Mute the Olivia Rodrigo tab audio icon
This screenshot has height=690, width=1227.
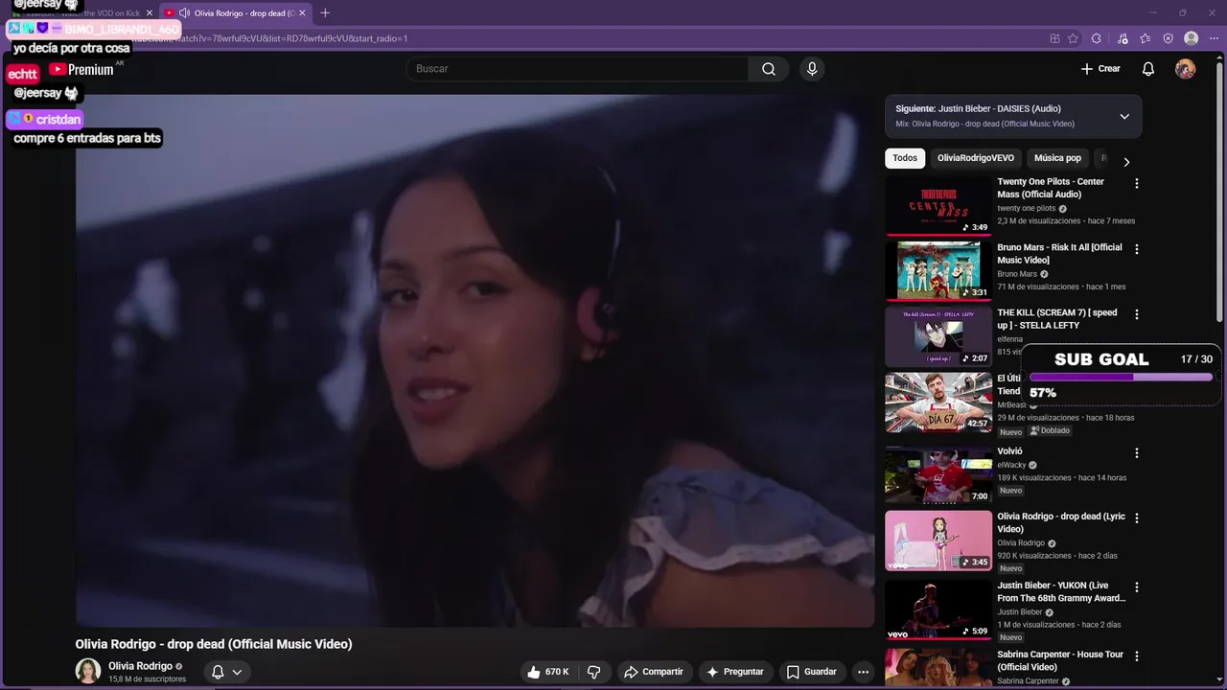coord(184,12)
